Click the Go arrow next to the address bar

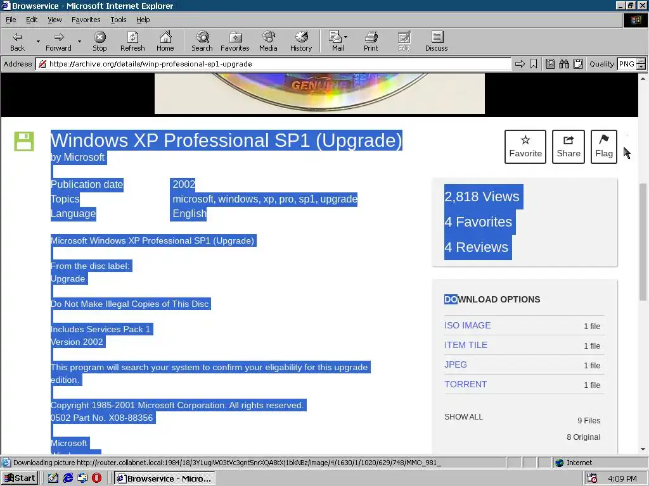click(520, 64)
